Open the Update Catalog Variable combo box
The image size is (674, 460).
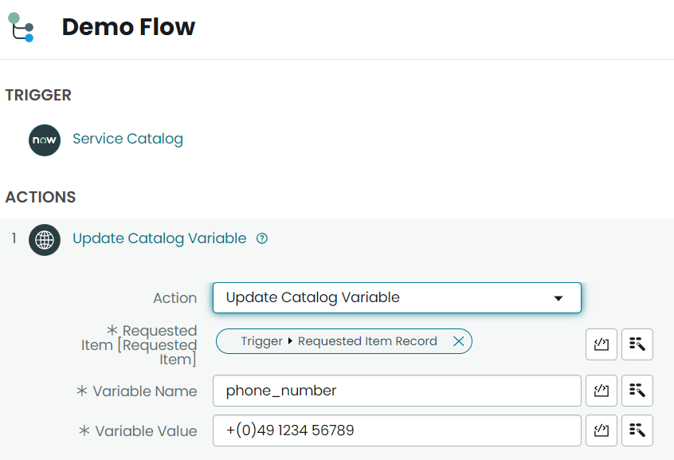[397, 298]
